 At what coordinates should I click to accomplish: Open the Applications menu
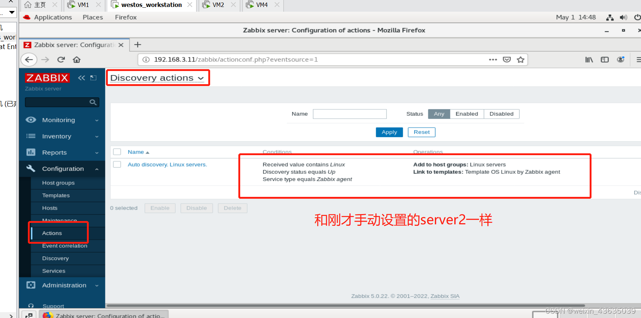coord(53,17)
